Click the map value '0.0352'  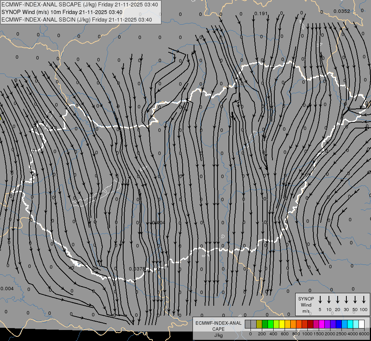click(341, 11)
